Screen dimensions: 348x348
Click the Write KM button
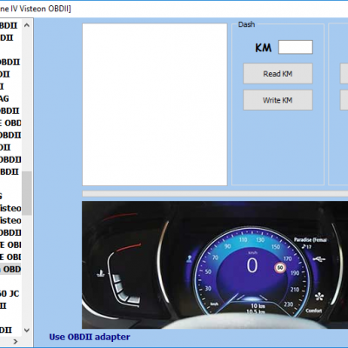(278, 100)
